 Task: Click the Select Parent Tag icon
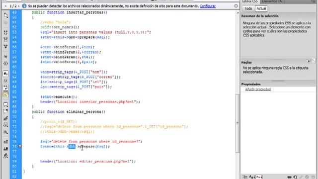[x=5, y=56]
